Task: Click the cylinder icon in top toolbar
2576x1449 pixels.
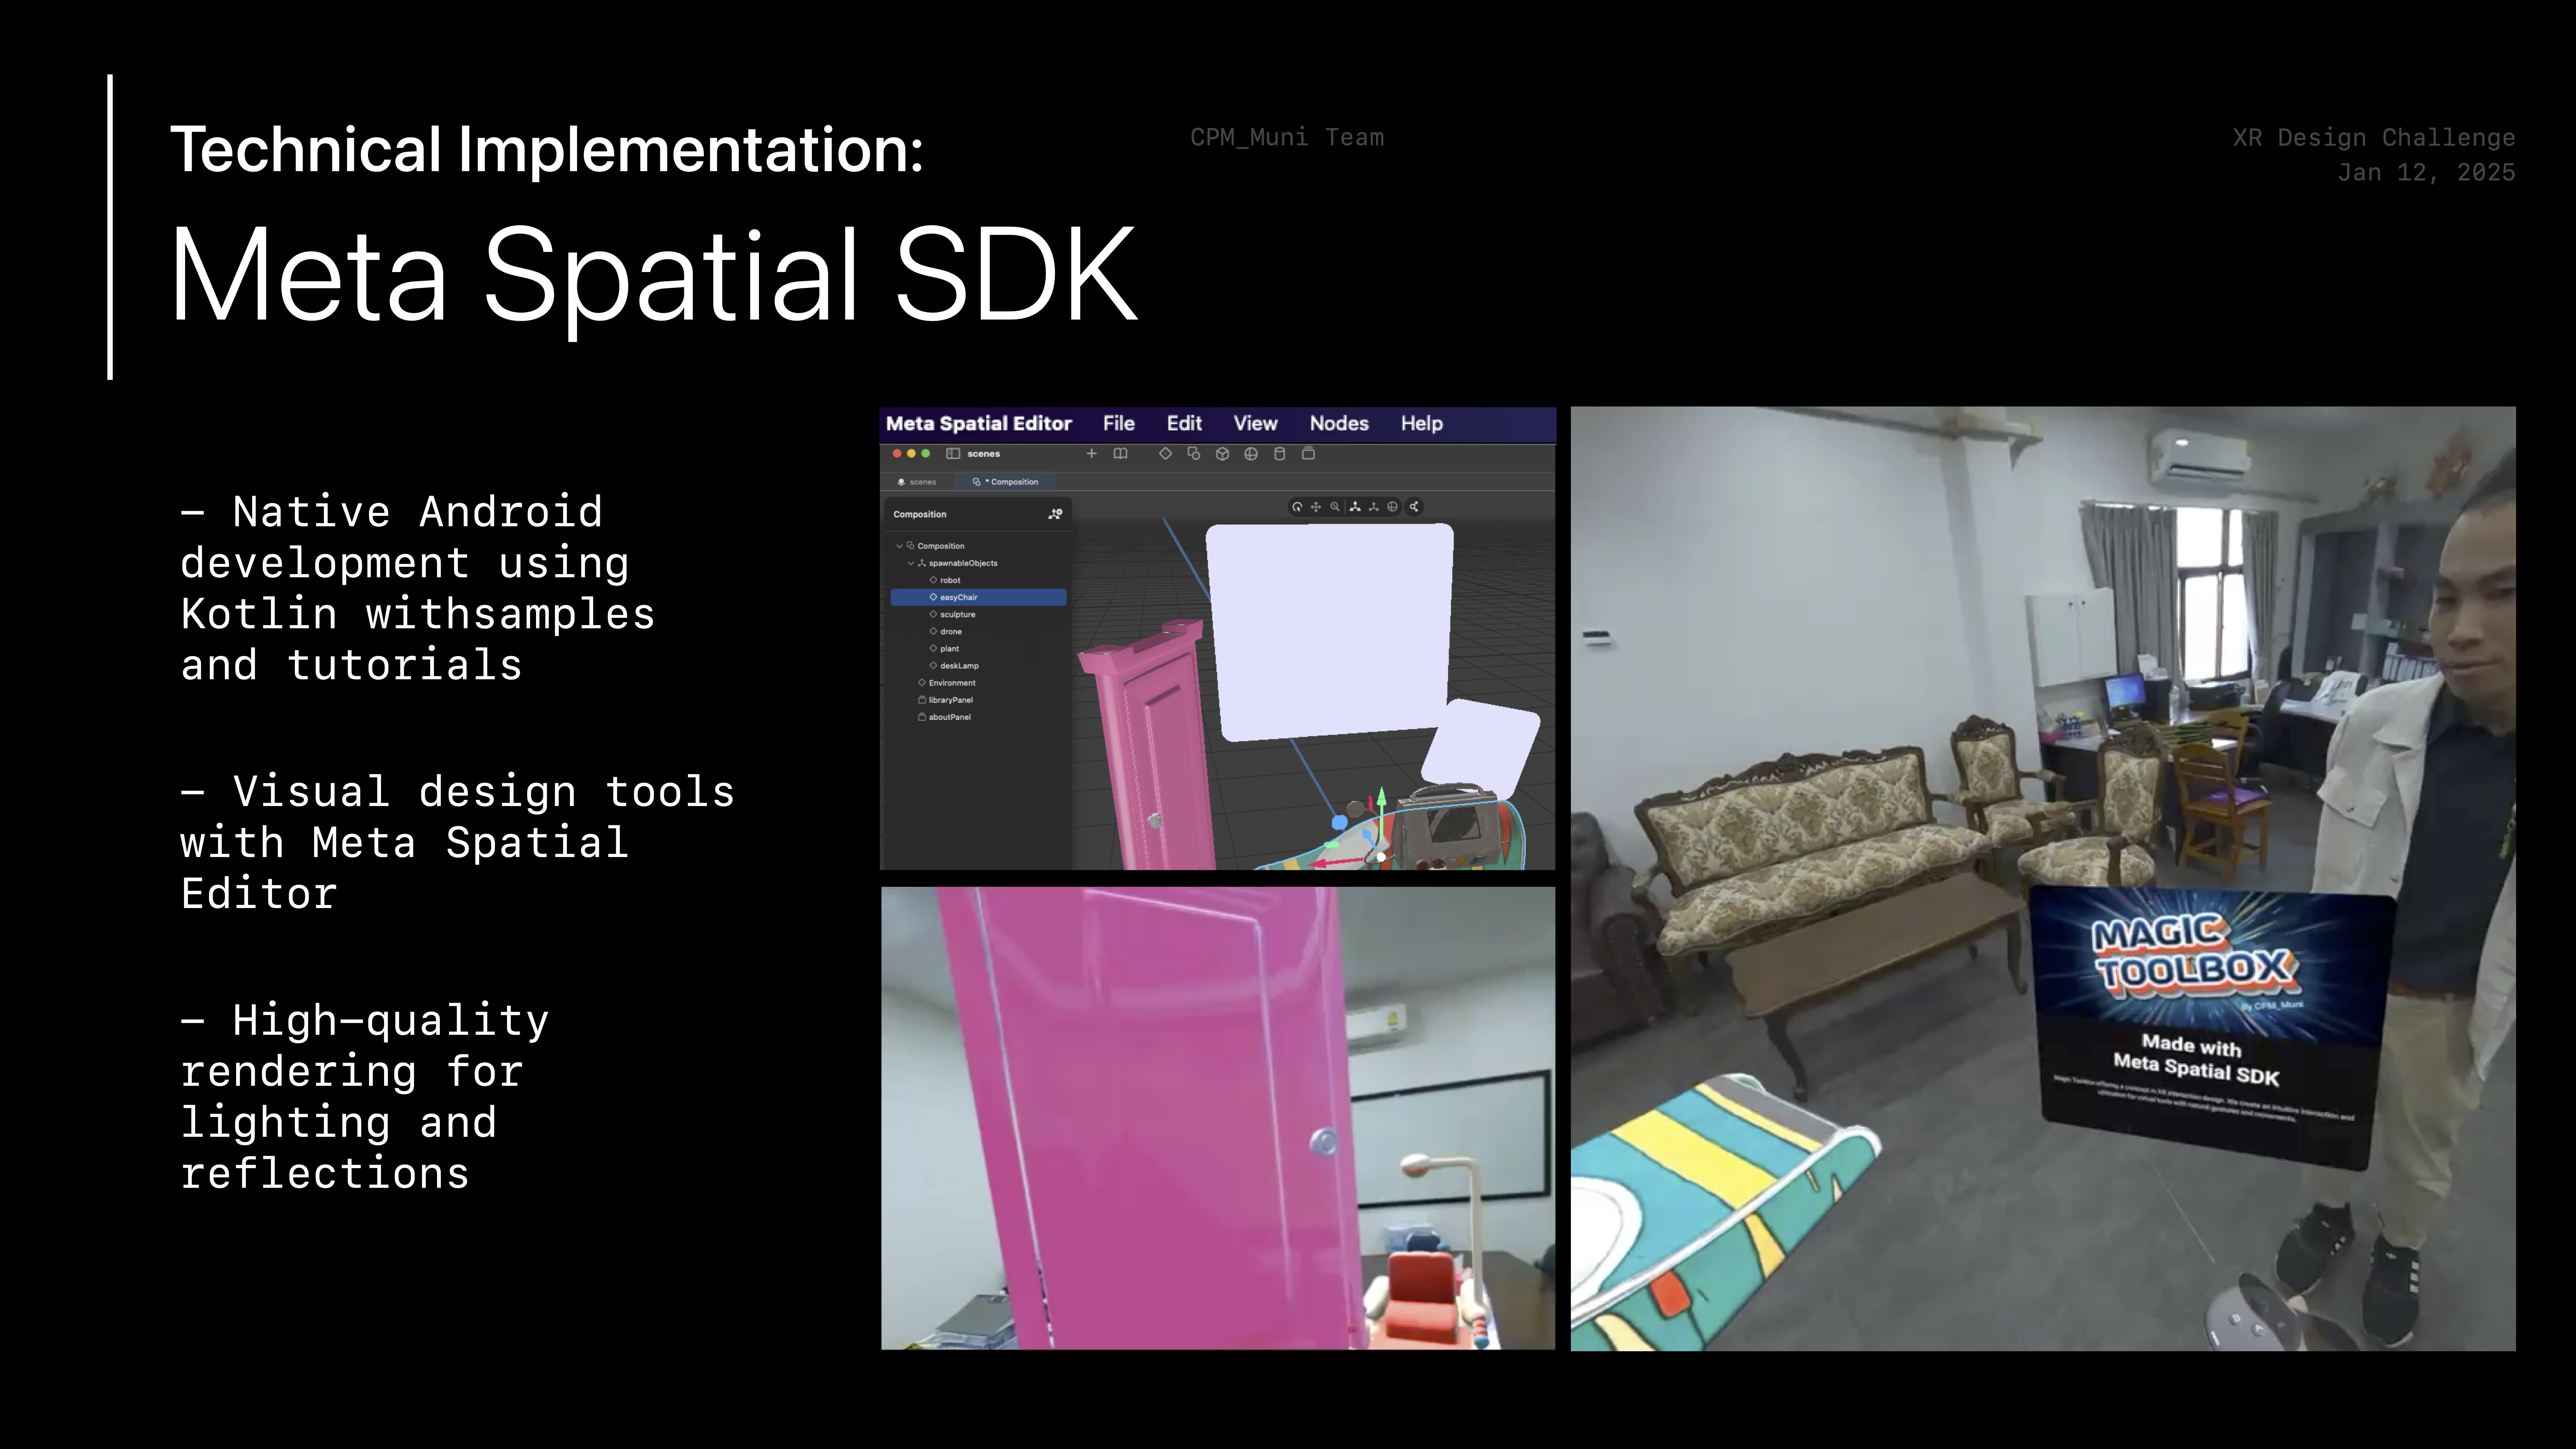Action: (x=1279, y=454)
